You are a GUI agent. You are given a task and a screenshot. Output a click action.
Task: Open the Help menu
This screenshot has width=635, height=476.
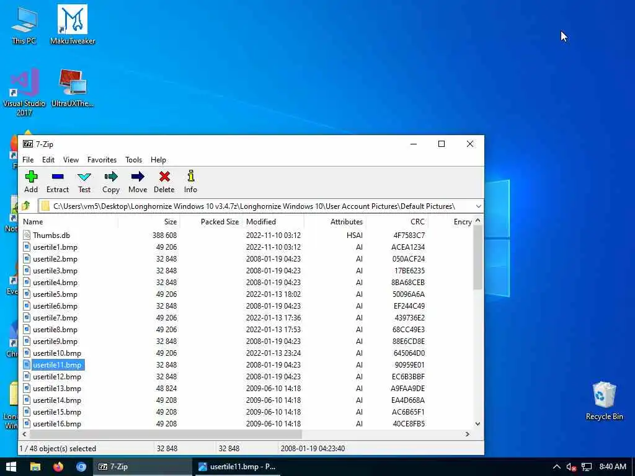(x=158, y=160)
